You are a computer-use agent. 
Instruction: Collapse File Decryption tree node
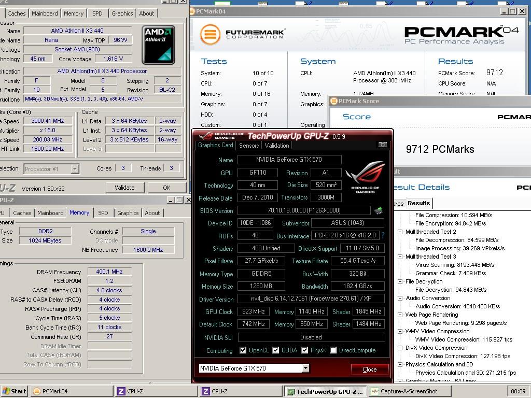tap(400, 281)
